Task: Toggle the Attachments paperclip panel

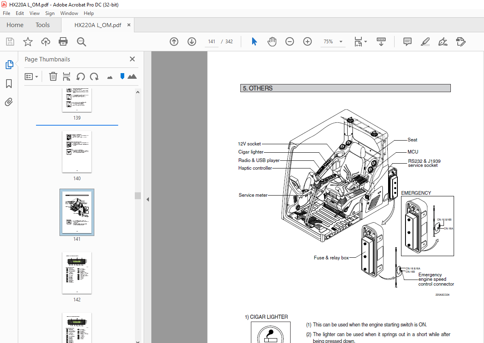Action: pyautogui.click(x=9, y=102)
